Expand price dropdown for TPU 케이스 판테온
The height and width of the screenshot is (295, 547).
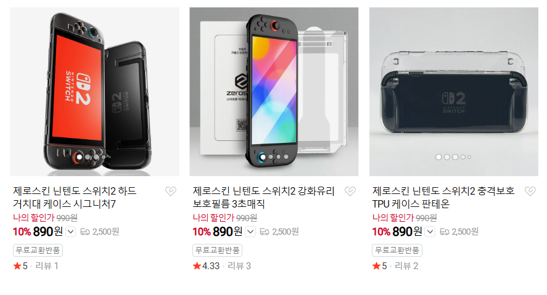(430, 232)
